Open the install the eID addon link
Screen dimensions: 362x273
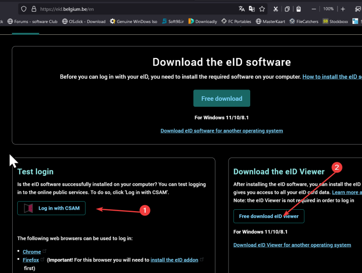pos(174,260)
